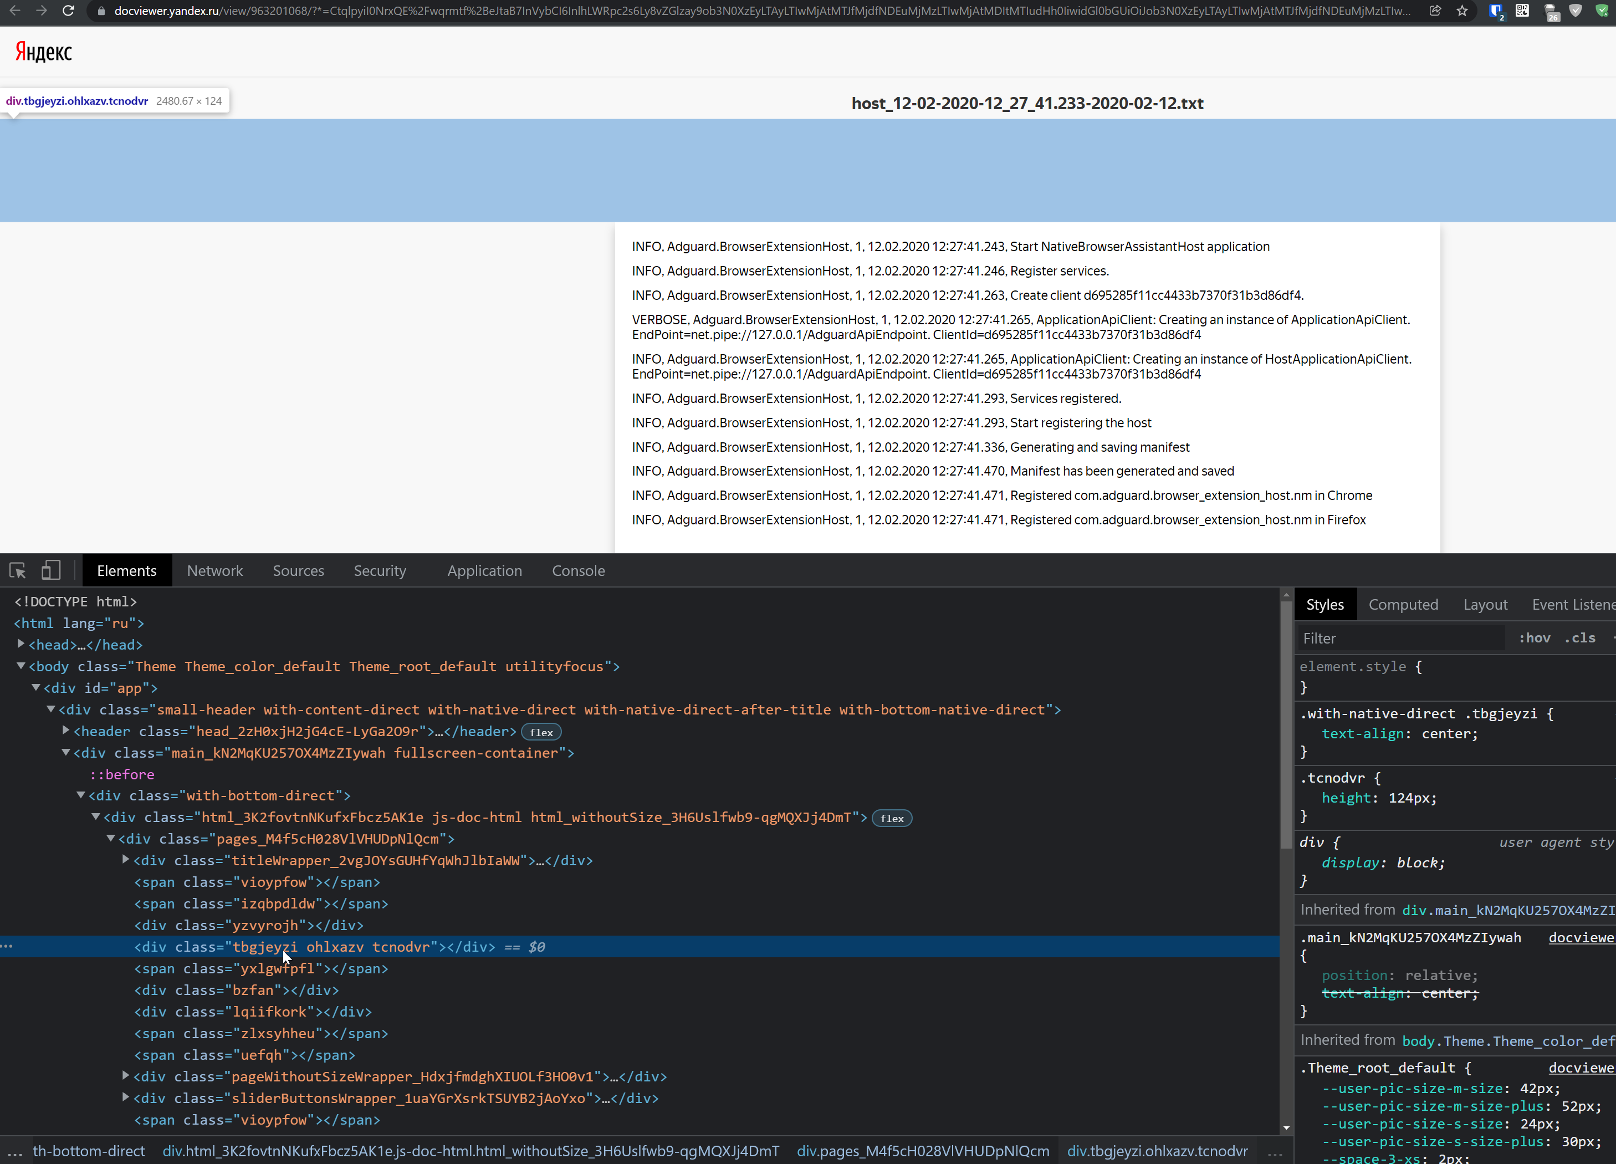The image size is (1616, 1164).
Task: Toggle the .cls class editor
Action: tap(1581, 638)
